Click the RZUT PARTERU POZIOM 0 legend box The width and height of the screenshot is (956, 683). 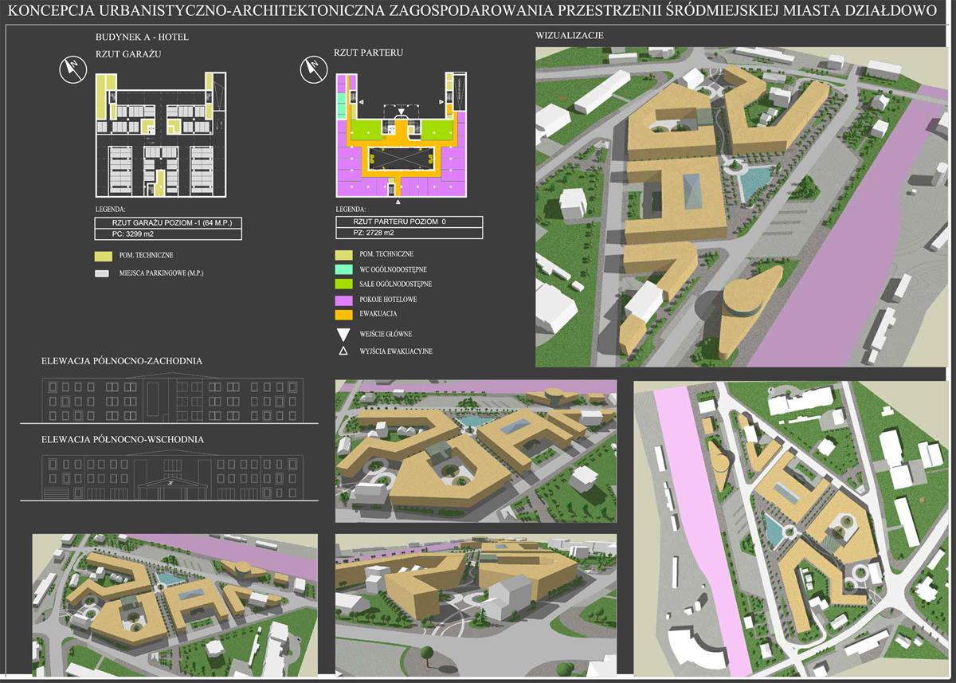[408, 222]
